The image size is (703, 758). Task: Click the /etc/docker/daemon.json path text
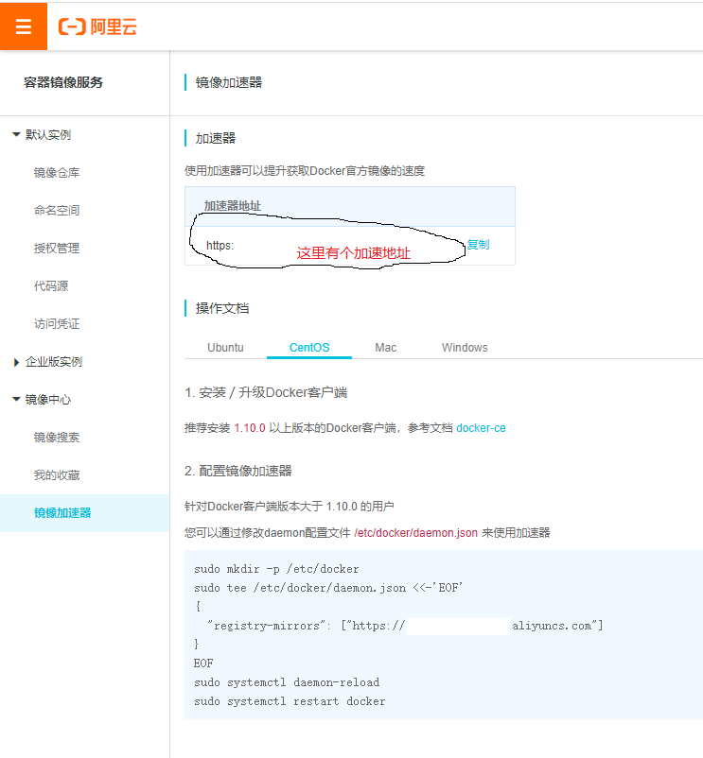click(415, 533)
